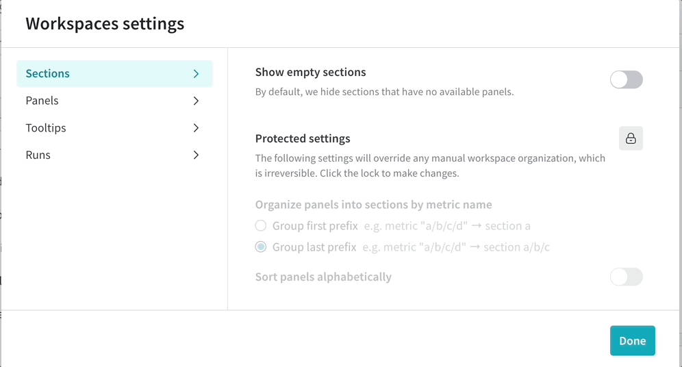The width and height of the screenshot is (682, 367).
Task: Switch to the Panels settings category
Action: click(42, 101)
